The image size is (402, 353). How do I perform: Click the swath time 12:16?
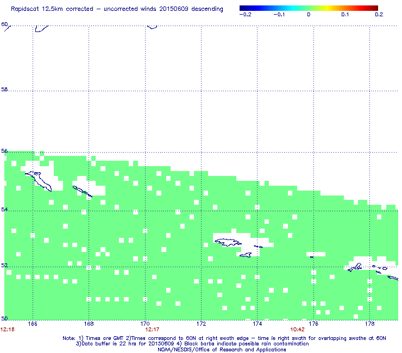pos(8,330)
